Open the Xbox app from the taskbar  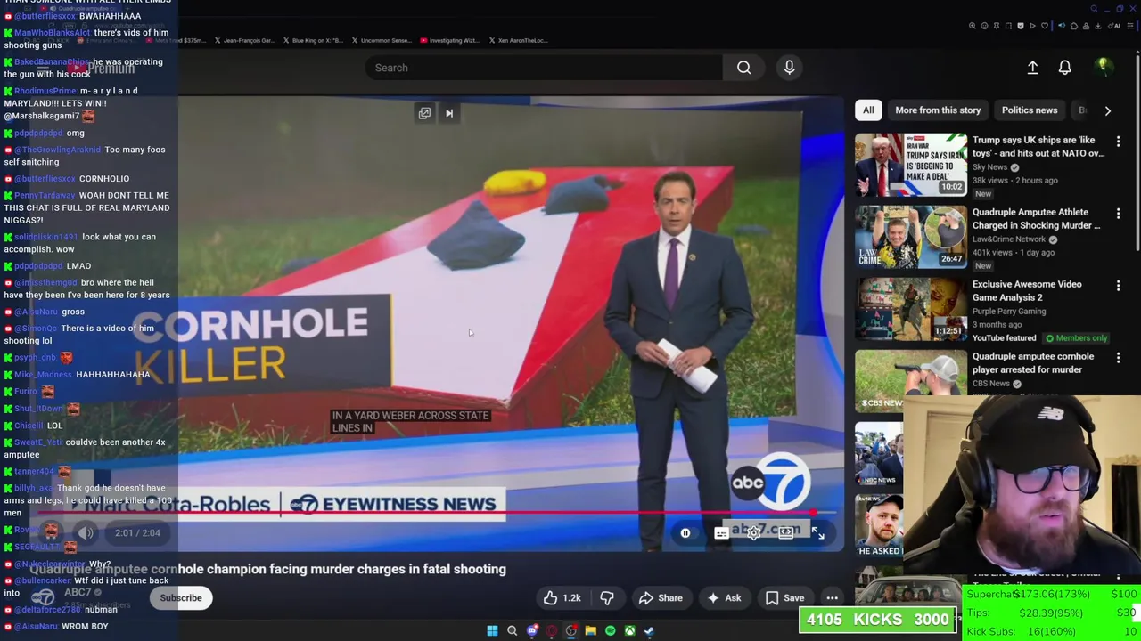629,631
